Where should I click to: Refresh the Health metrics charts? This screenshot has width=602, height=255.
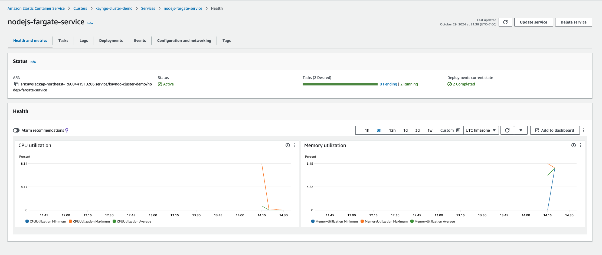(x=507, y=130)
